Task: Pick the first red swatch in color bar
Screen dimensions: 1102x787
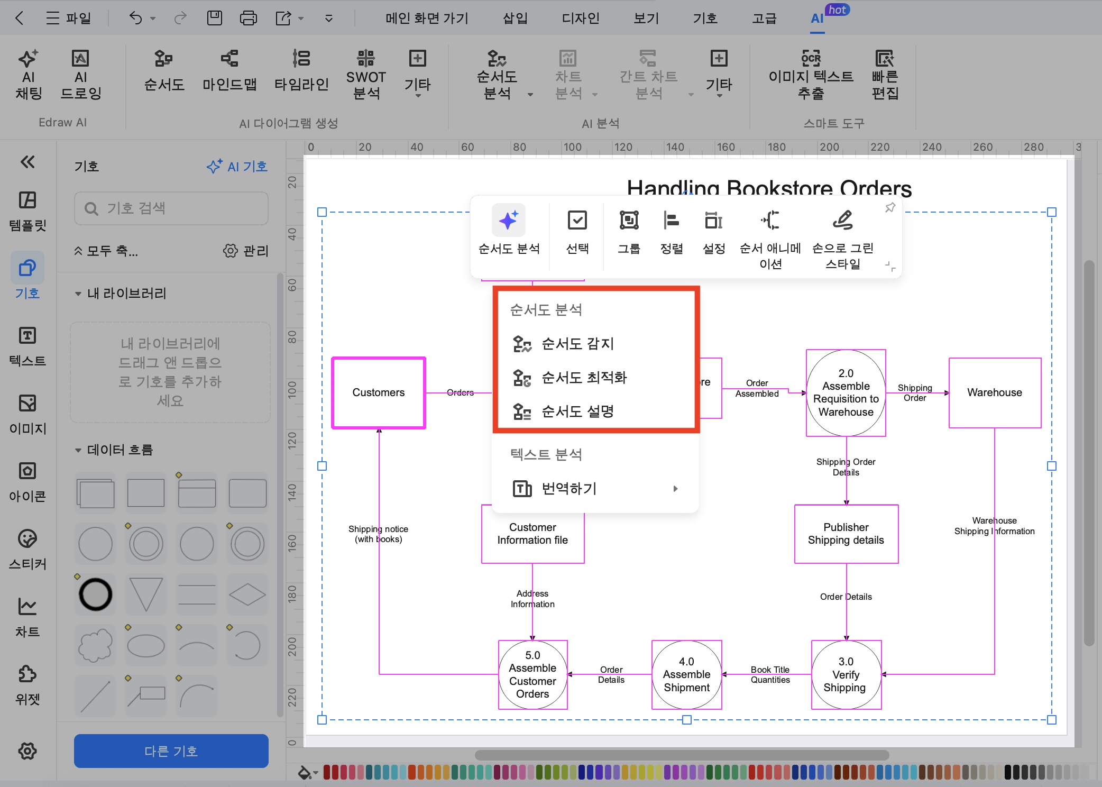Action: pos(327,772)
